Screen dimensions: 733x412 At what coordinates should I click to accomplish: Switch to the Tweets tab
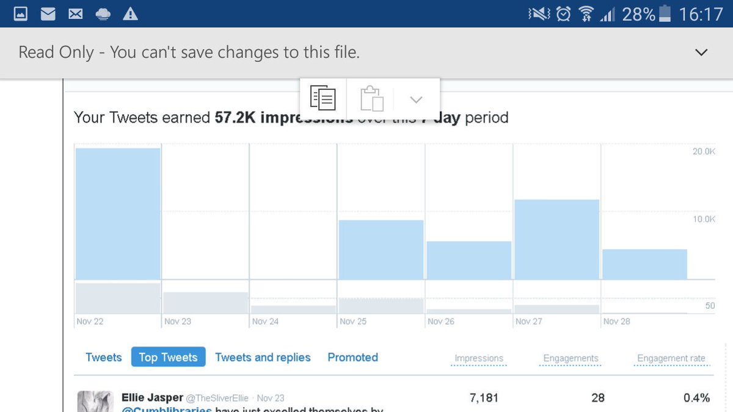pyautogui.click(x=104, y=358)
